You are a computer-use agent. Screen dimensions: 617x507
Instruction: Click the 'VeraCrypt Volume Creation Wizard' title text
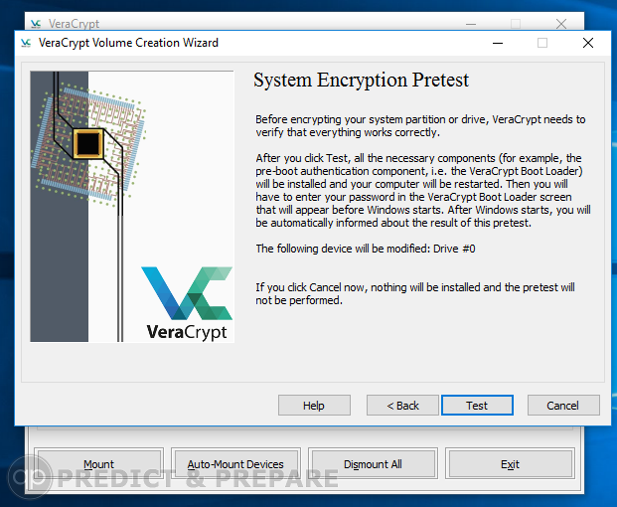click(128, 43)
